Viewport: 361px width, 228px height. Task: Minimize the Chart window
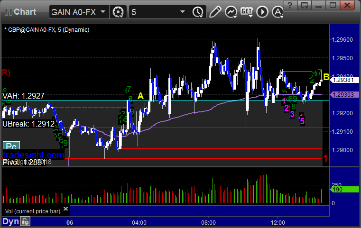pyautogui.click(x=318, y=5)
